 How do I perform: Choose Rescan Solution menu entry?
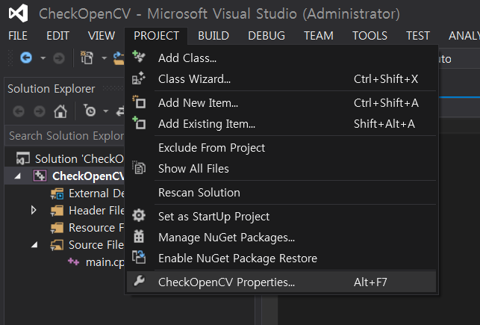[281, 192]
